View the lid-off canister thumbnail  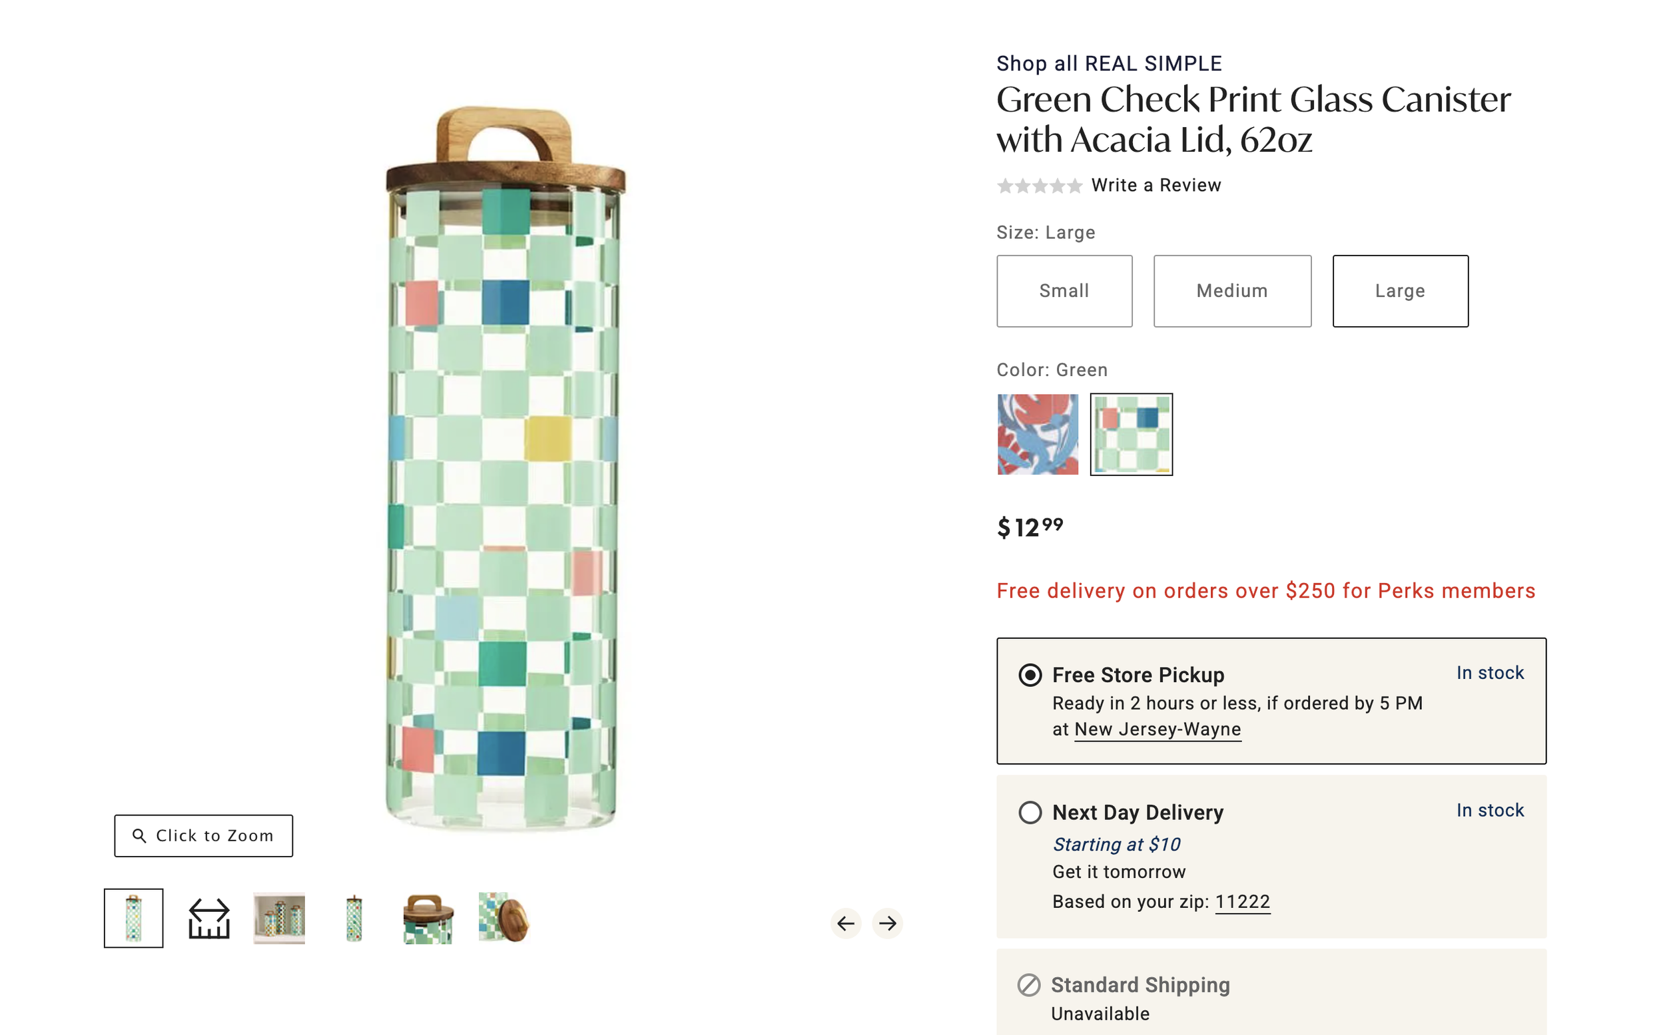503,919
